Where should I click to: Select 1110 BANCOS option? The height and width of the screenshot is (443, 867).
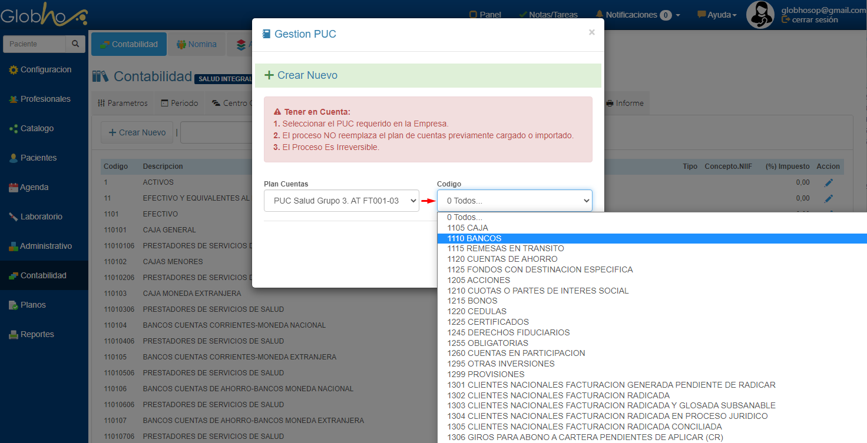pos(474,238)
